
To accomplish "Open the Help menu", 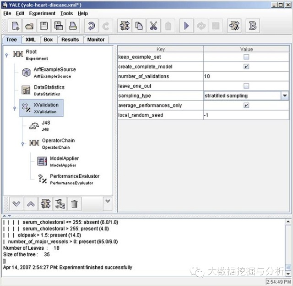I will tap(82, 13).
